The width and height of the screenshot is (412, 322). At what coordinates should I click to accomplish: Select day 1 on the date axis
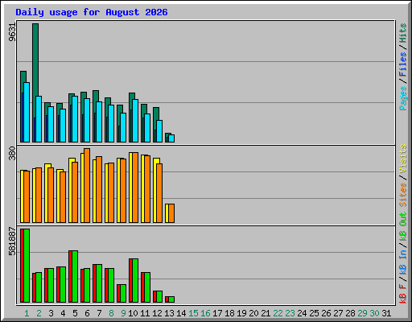[27, 313]
